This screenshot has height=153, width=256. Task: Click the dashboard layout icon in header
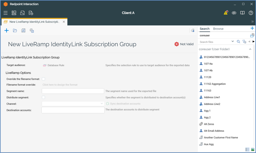[x=14, y=13]
